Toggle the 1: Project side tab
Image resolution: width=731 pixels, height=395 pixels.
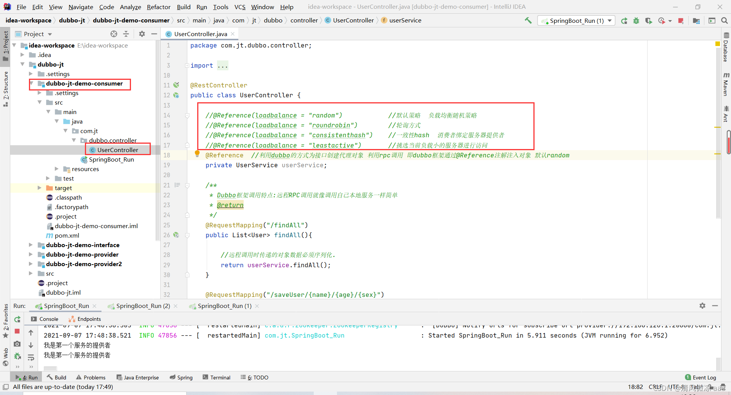(x=5, y=46)
